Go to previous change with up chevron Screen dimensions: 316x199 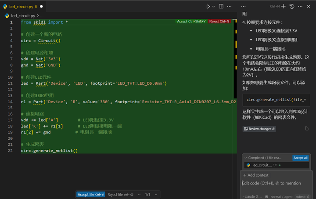(x=139, y=194)
